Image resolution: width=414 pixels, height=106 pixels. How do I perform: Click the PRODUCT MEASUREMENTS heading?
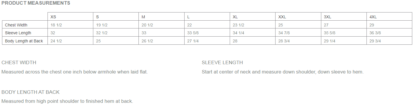[x=36, y=3]
